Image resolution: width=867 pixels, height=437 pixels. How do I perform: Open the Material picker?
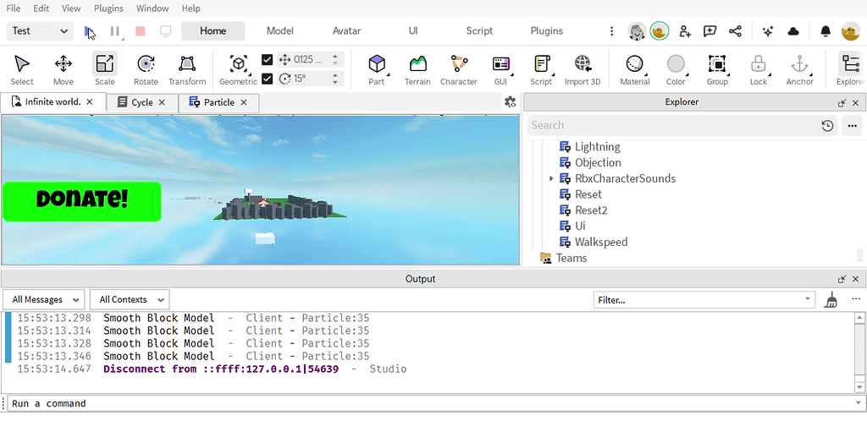pyautogui.click(x=634, y=69)
